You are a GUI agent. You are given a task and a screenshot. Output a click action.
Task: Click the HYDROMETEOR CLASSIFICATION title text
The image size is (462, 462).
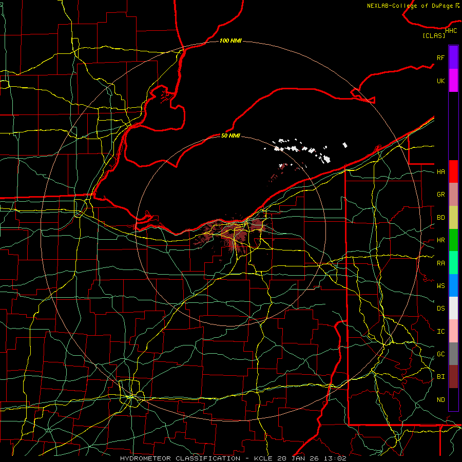tap(180, 458)
